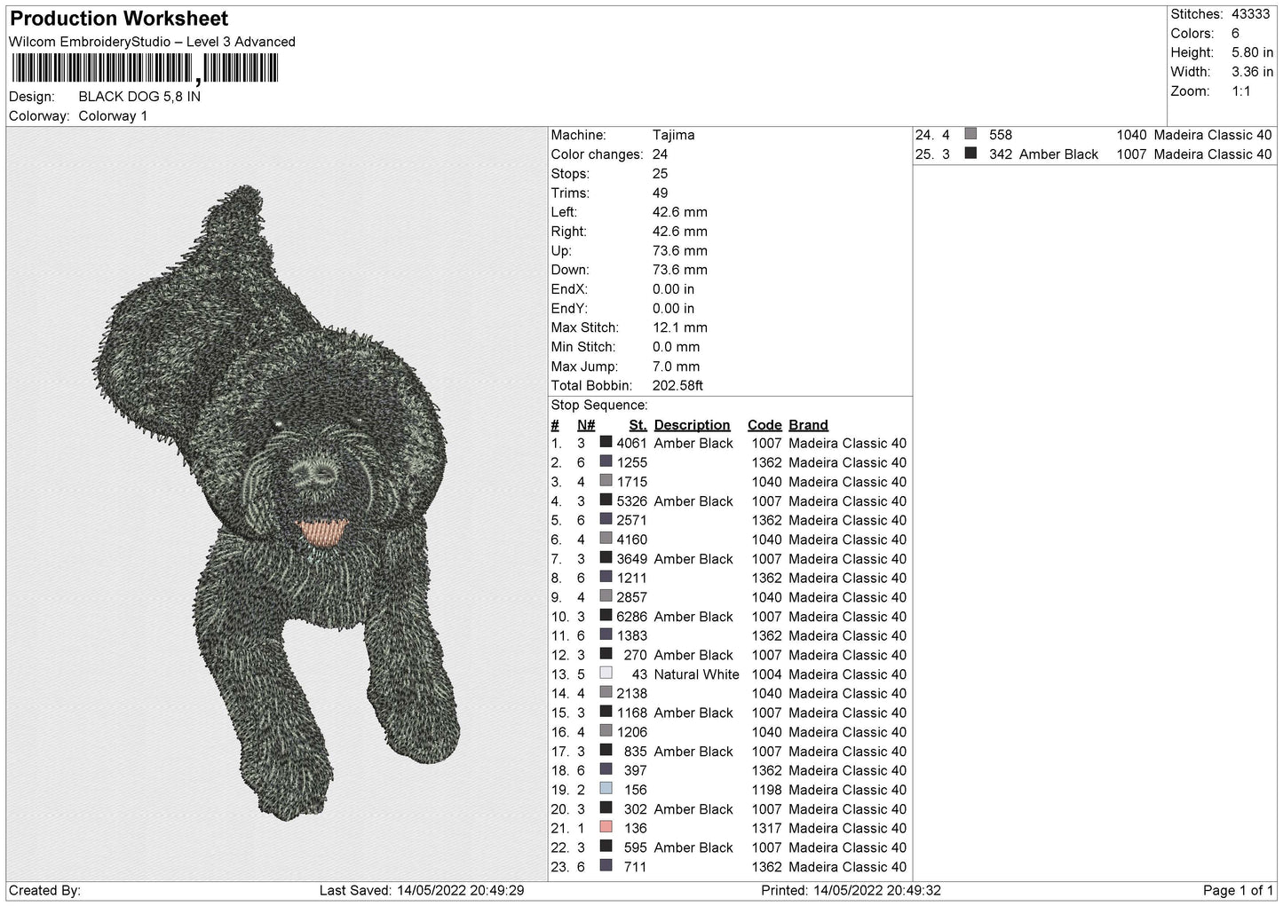
Task: Click stitch count '6286' in row 10
Action: tap(631, 616)
